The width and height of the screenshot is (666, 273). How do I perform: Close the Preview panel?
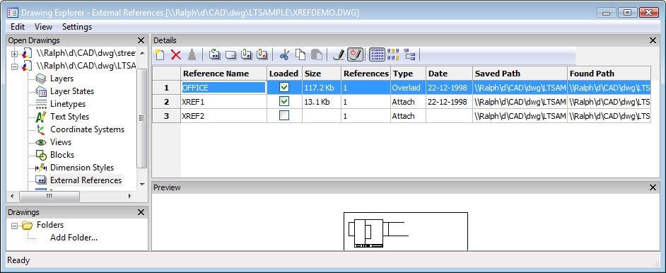pyautogui.click(x=653, y=187)
